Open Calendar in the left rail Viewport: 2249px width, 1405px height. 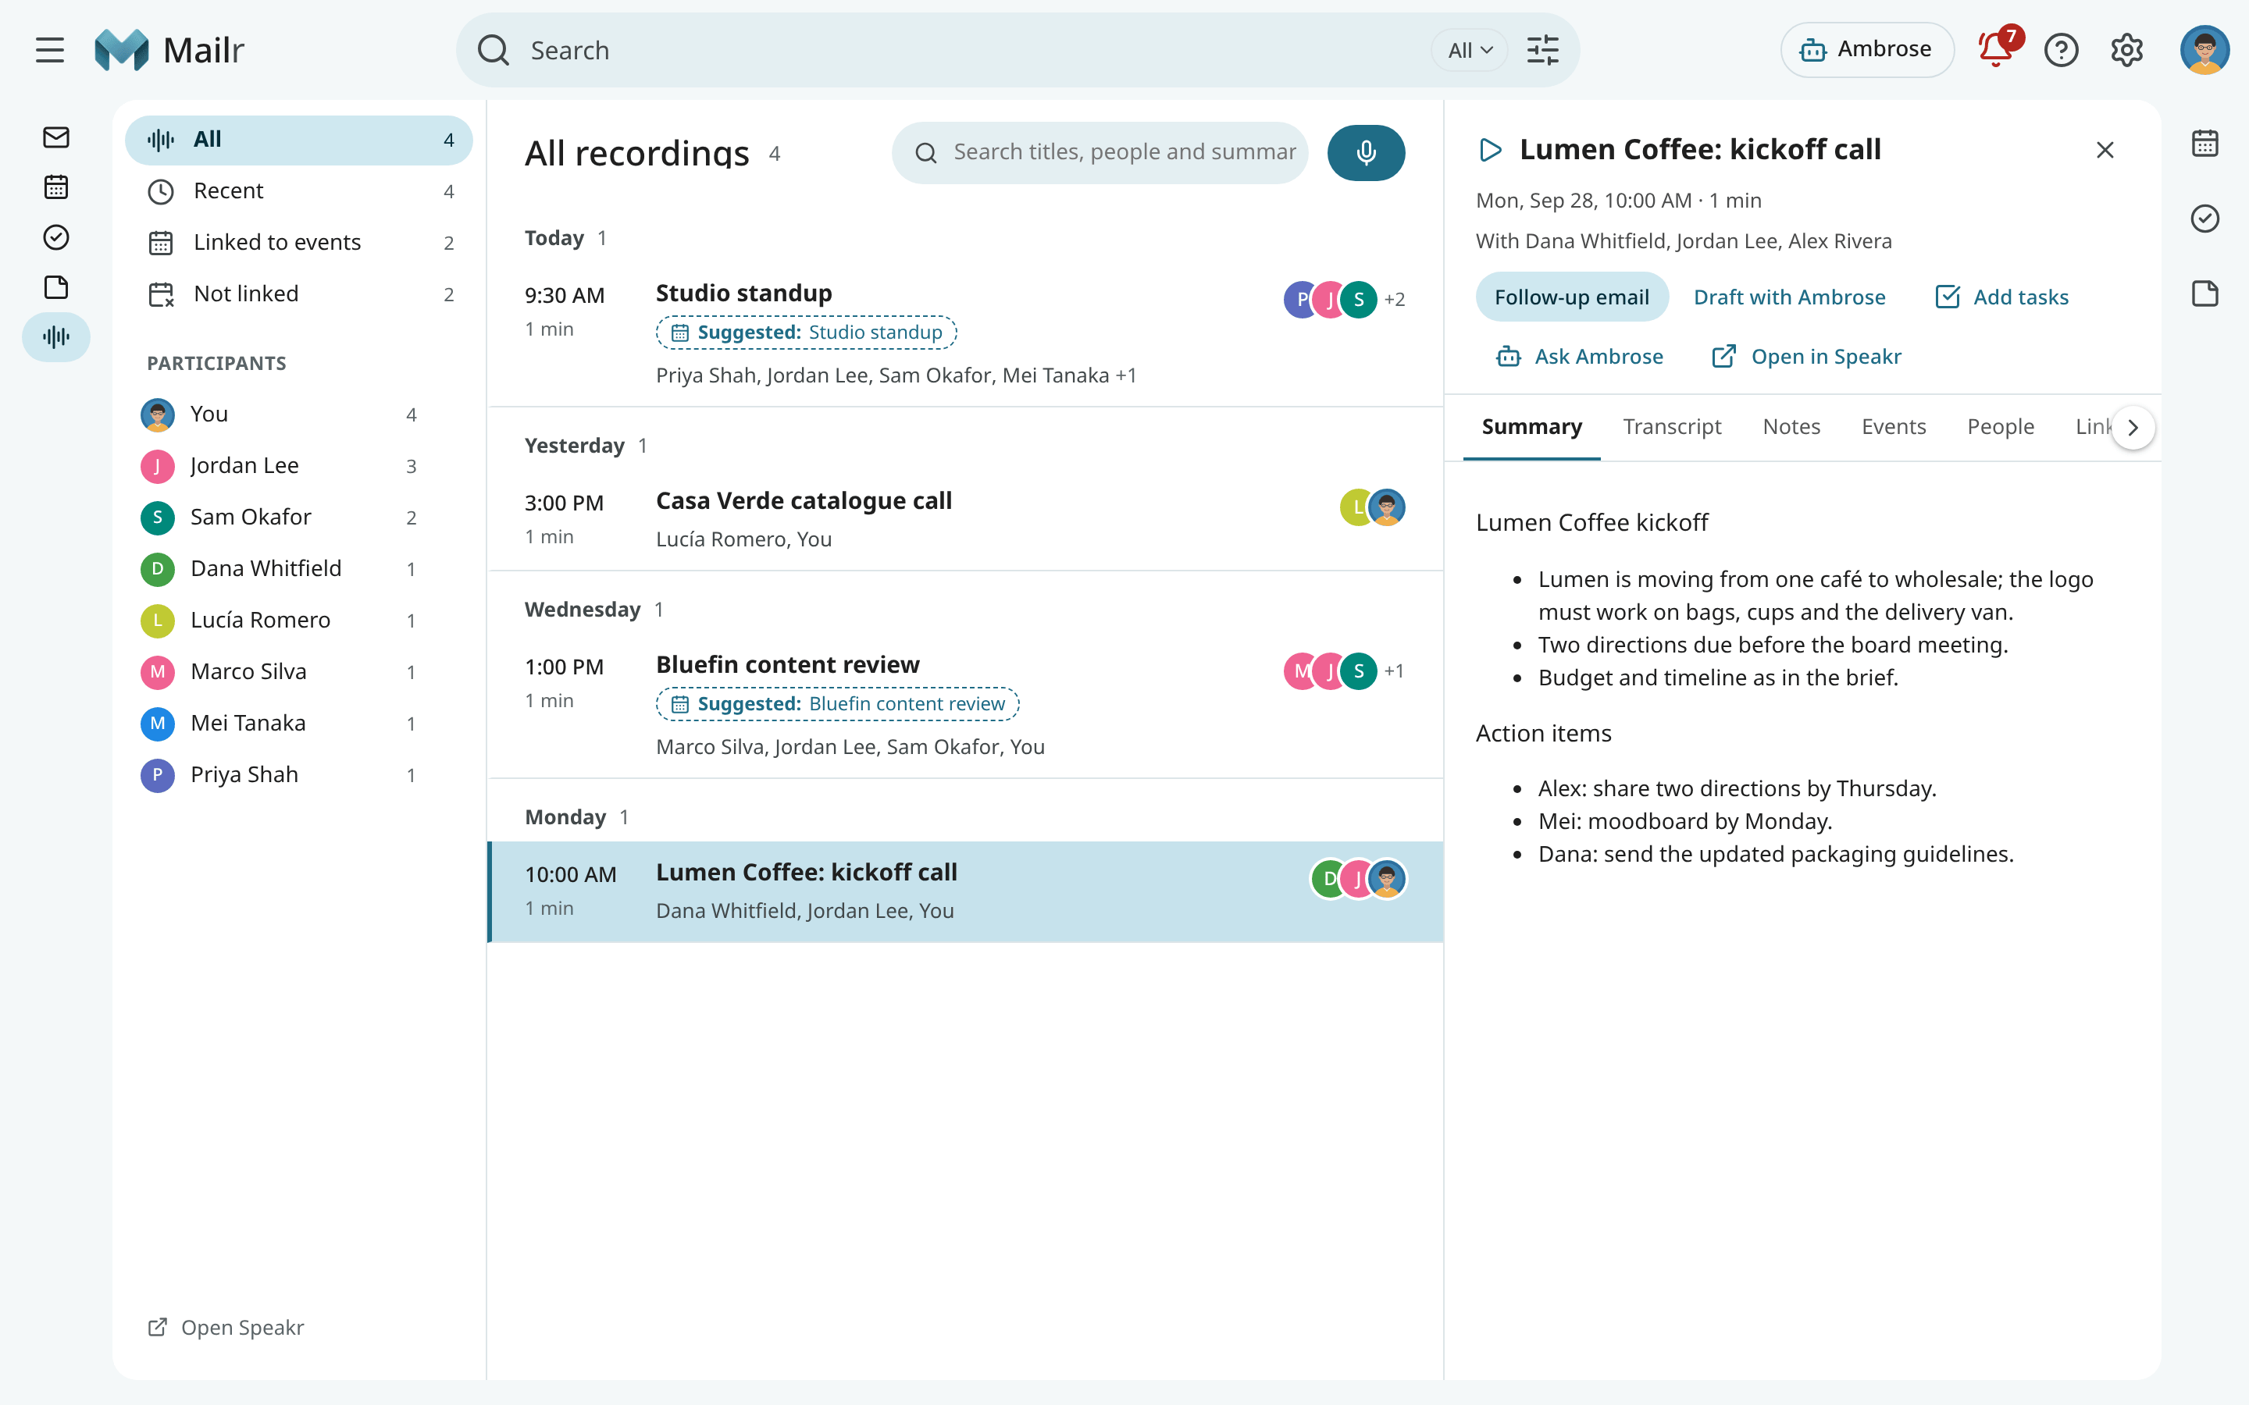(x=55, y=187)
